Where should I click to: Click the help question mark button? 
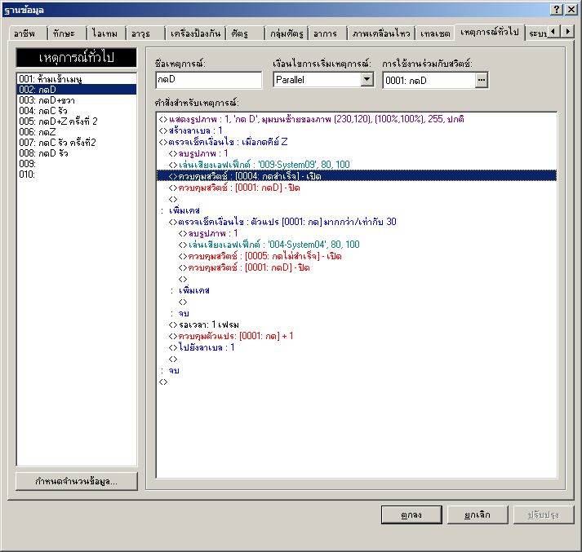pyautogui.click(x=557, y=9)
